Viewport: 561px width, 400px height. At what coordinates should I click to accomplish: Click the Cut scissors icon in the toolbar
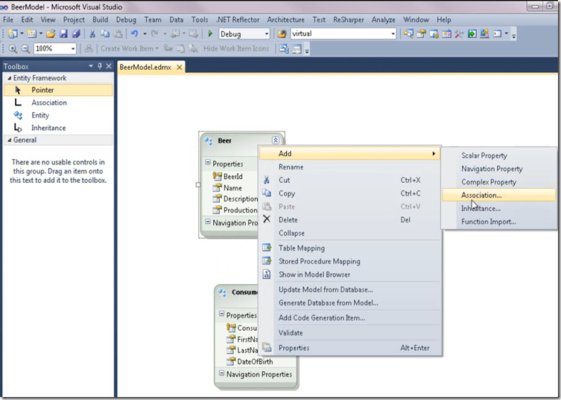click(x=92, y=34)
